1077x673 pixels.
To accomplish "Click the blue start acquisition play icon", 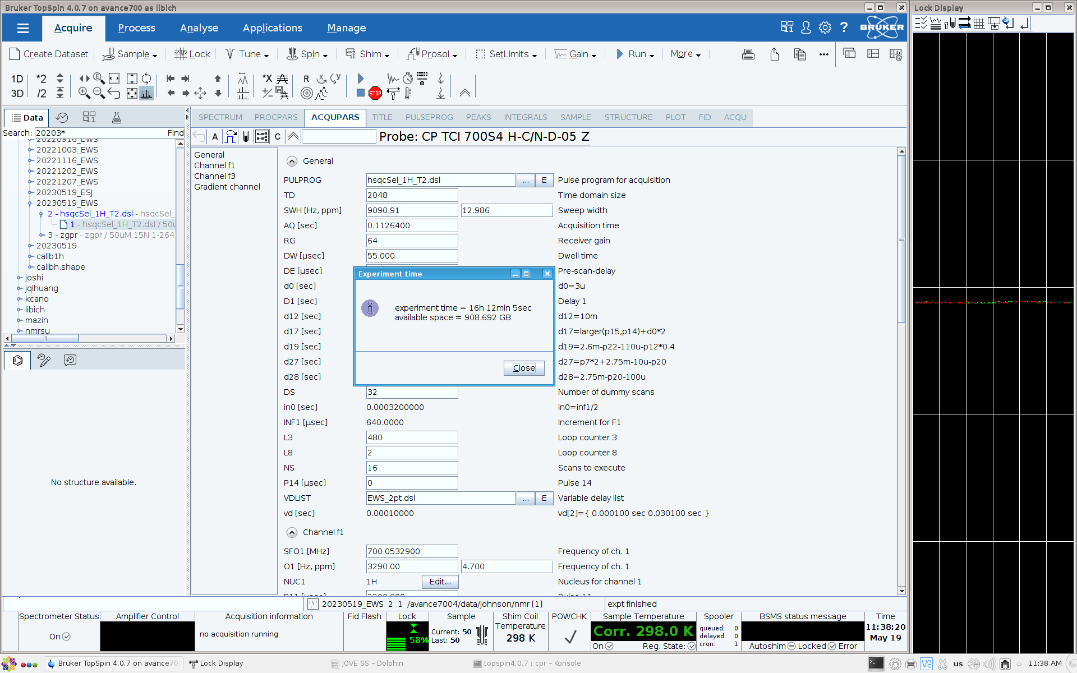I will [361, 79].
